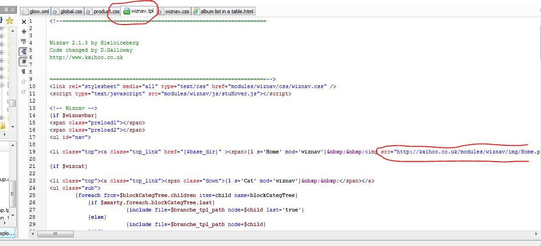The image size is (541, 246).
Task: Click the span class="preload1" line
Action: (x=97, y=123)
